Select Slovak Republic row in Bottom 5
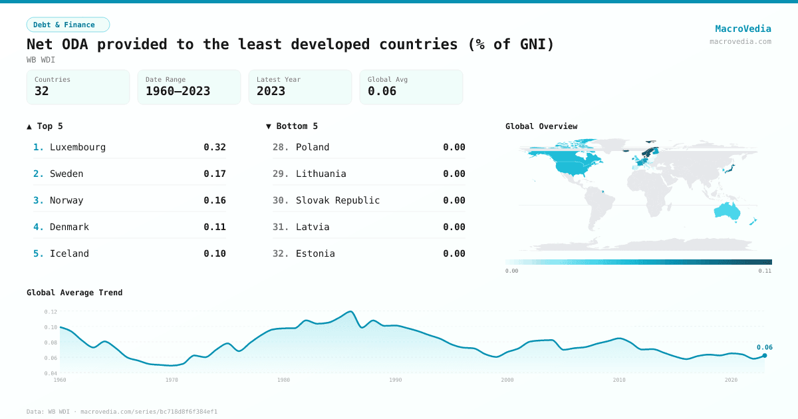Image resolution: width=798 pixels, height=419 pixels. pos(369,200)
